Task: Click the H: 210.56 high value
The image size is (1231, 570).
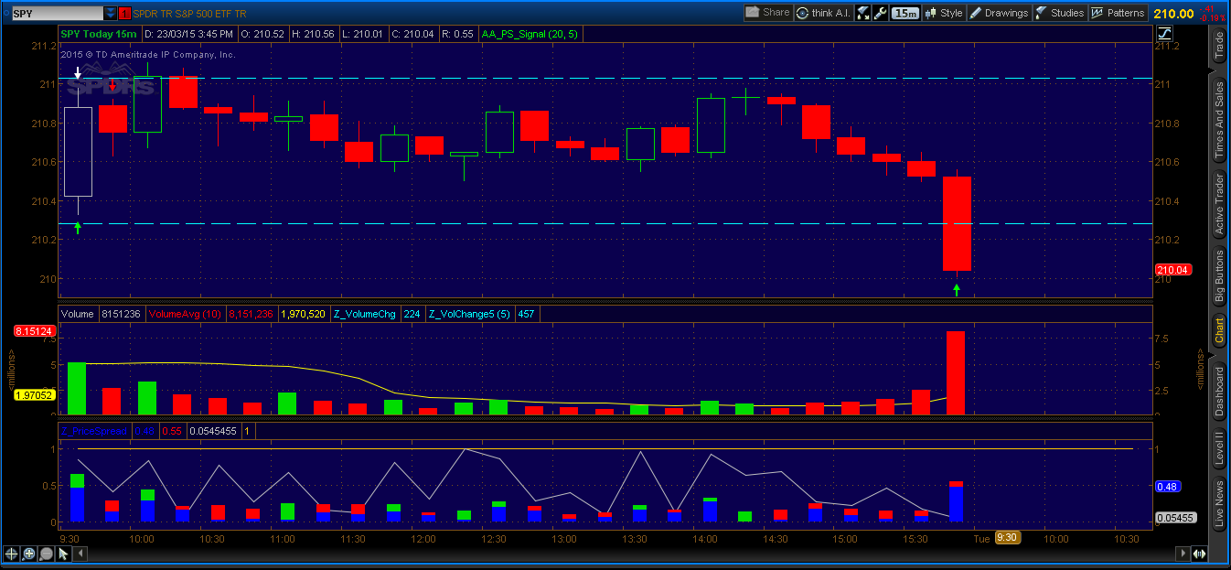Action: [x=314, y=34]
